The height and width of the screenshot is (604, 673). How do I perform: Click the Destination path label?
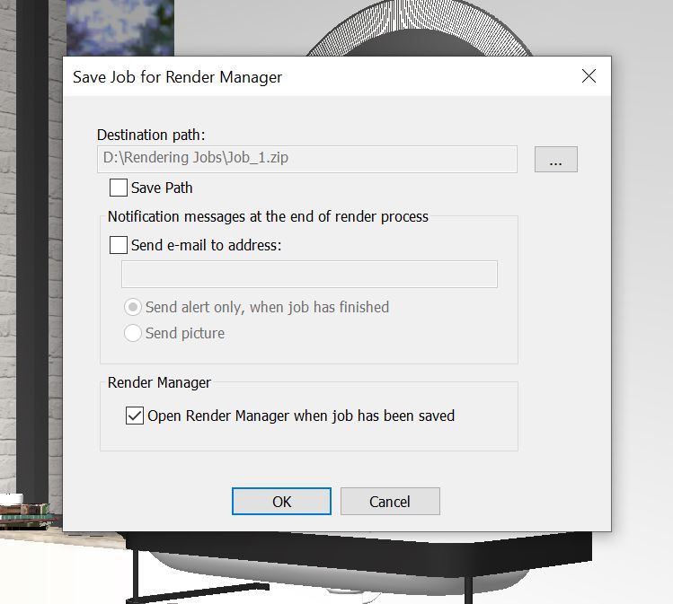[151, 135]
